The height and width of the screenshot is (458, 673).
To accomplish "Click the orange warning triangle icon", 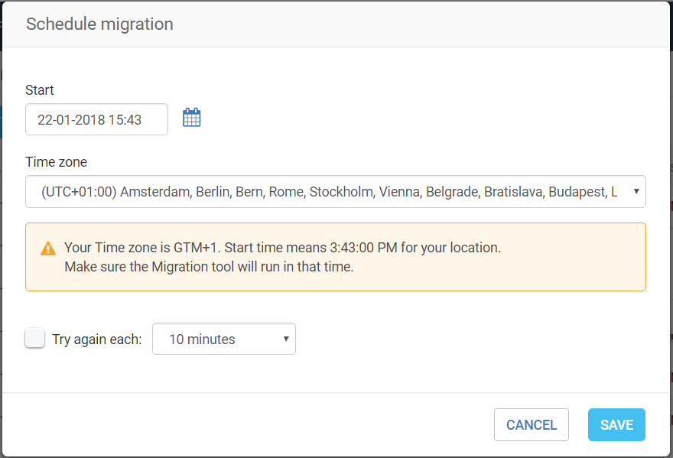I will click(x=48, y=248).
